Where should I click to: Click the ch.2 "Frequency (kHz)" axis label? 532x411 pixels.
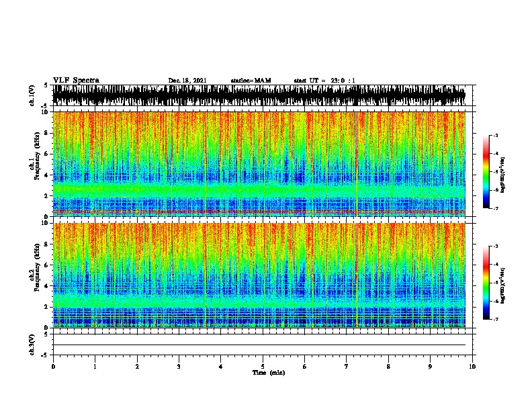(x=38, y=267)
